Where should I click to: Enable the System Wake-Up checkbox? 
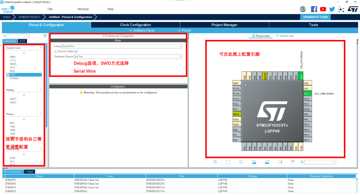tap(56, 51)
